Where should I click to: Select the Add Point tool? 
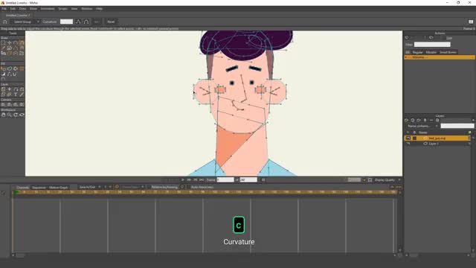[x=16, y=43]
